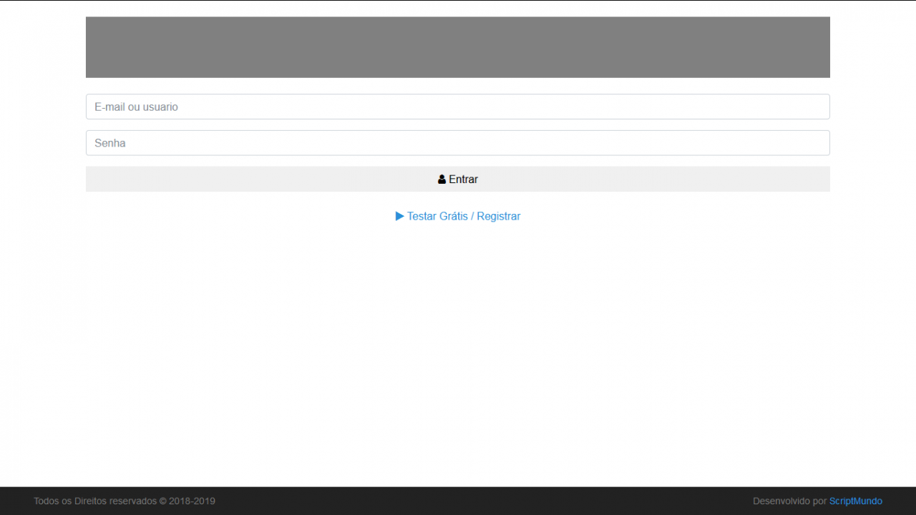Viewport: 916px width, 515px height.
Task: Click the dark footer bar center
Action: click(458, 501)
